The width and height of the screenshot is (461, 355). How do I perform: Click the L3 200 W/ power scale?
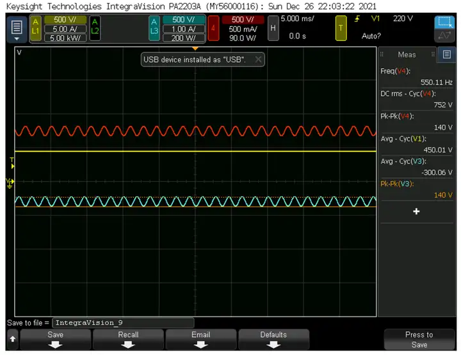(184, 38)
